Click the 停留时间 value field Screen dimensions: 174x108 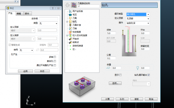(145, 49)
